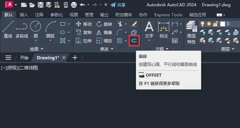Select the Text (文字) tool
The height and width of the screenshot is (128, 240).
(x=149, y=30)
